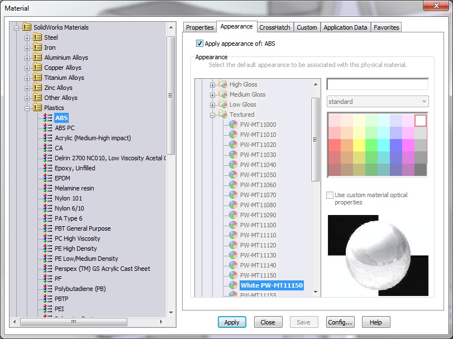The height and width of the screenshot is (339, 453).
Task: Click the appearance name input field
Action: (x=377, y=84)
